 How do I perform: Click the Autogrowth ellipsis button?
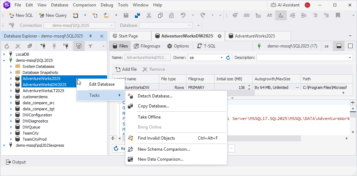(x=297, y=87)
